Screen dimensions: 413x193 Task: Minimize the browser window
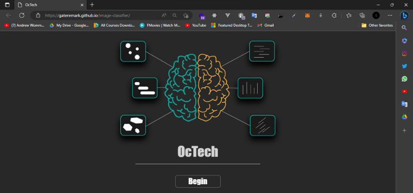tap(378, 5)
